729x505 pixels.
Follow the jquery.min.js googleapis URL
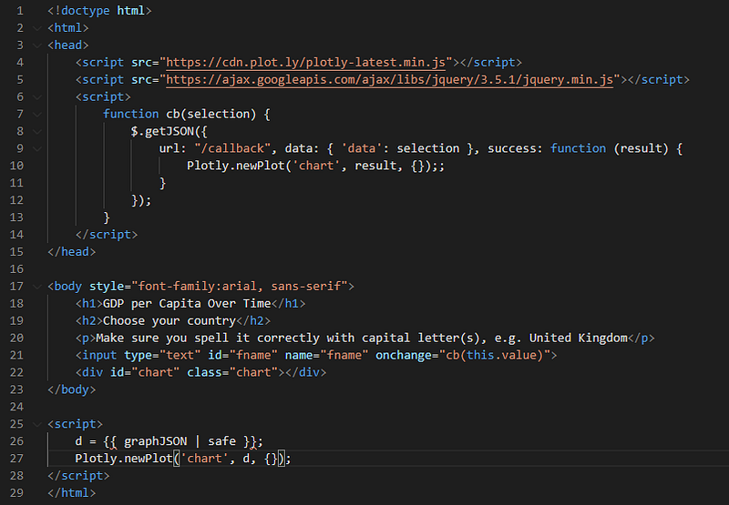pyautogui.click(x=390, y=80)
